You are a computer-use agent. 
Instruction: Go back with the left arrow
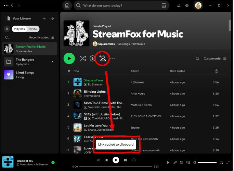tap(12, 5)
